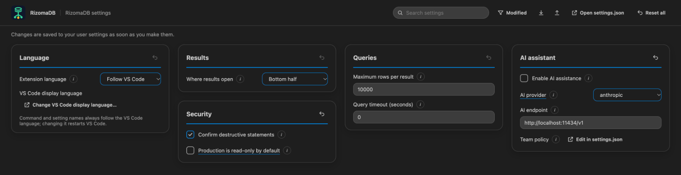
Task: Edit the AI endpoint URL field
Action: coord(591,122)
